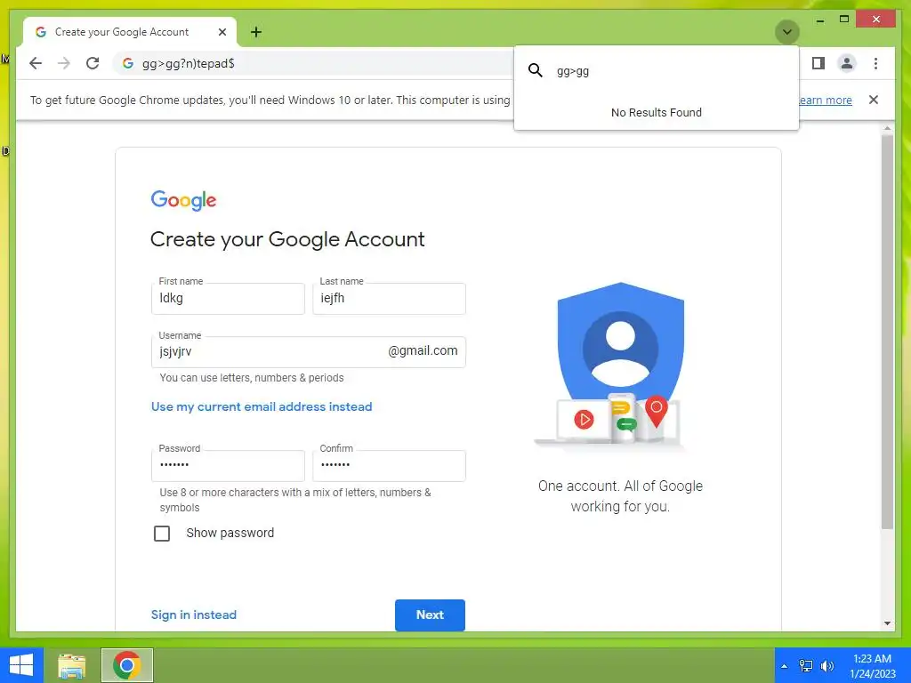Open File Explorer from the taskbar

71,665
